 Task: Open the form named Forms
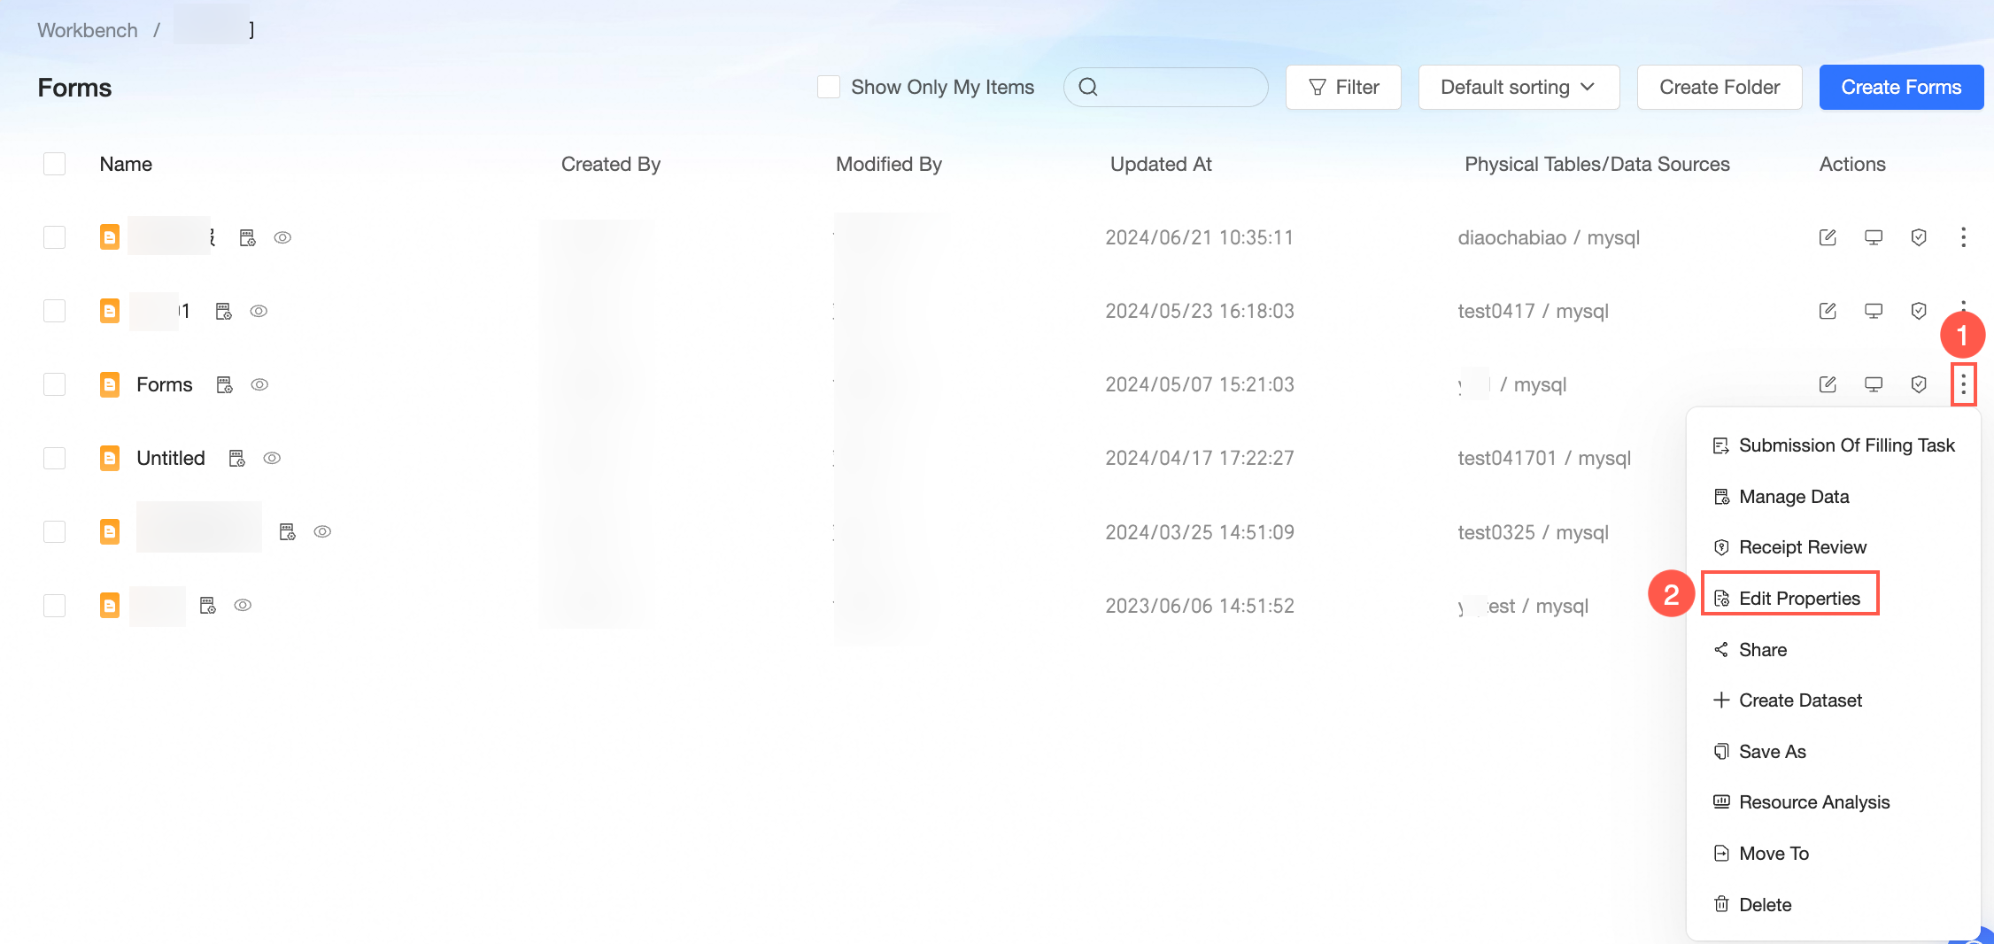click(x=165, y=384)
